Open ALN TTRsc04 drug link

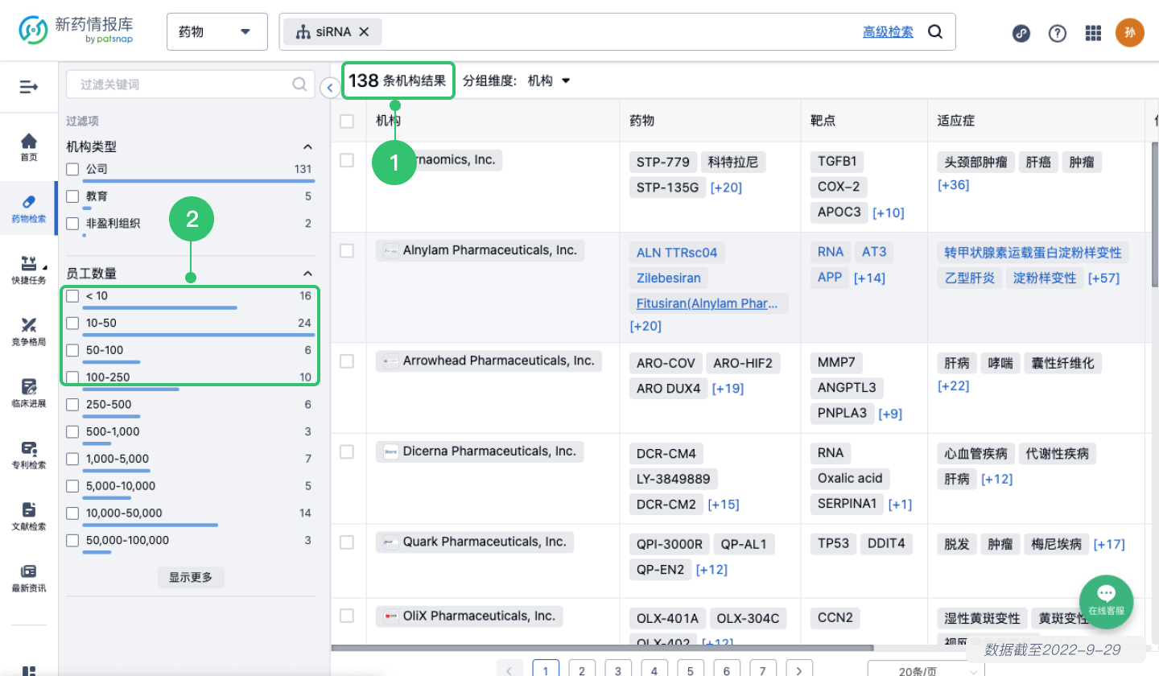[677, 253]
